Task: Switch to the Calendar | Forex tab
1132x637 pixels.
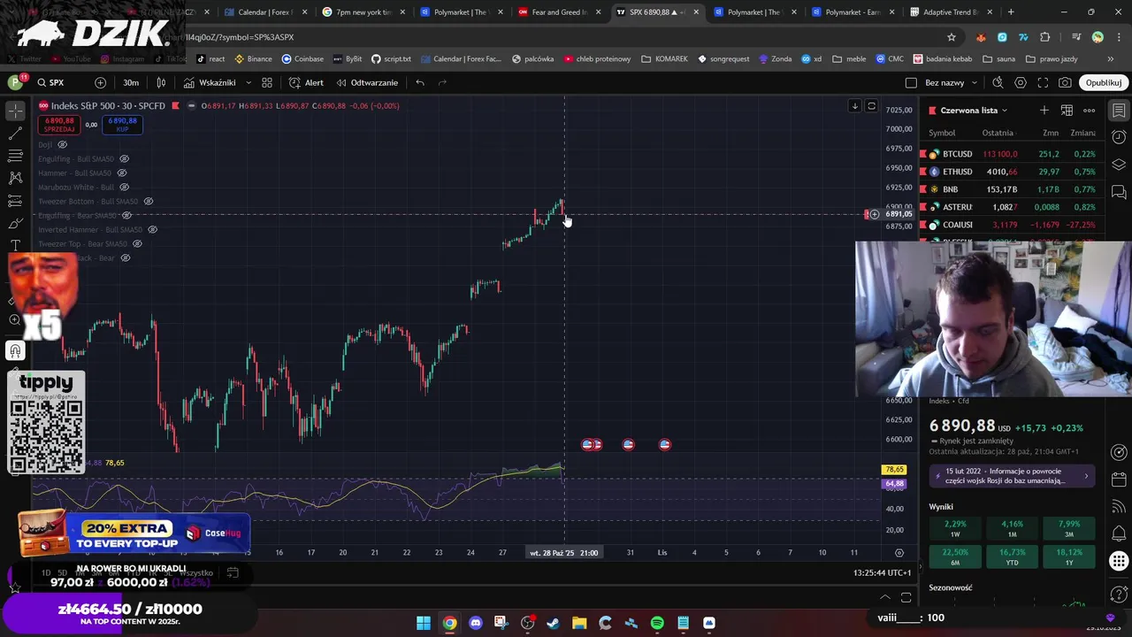Action: pyautogui.click(x=264, y=12)
